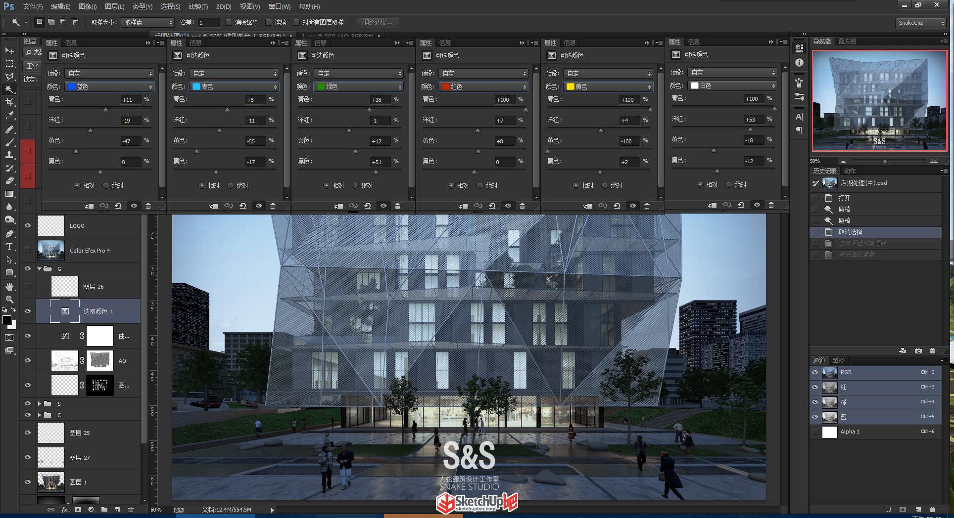954x518 pixels.
Task: Select the Horizontal Type tool
Action: [x=9, y=246]
